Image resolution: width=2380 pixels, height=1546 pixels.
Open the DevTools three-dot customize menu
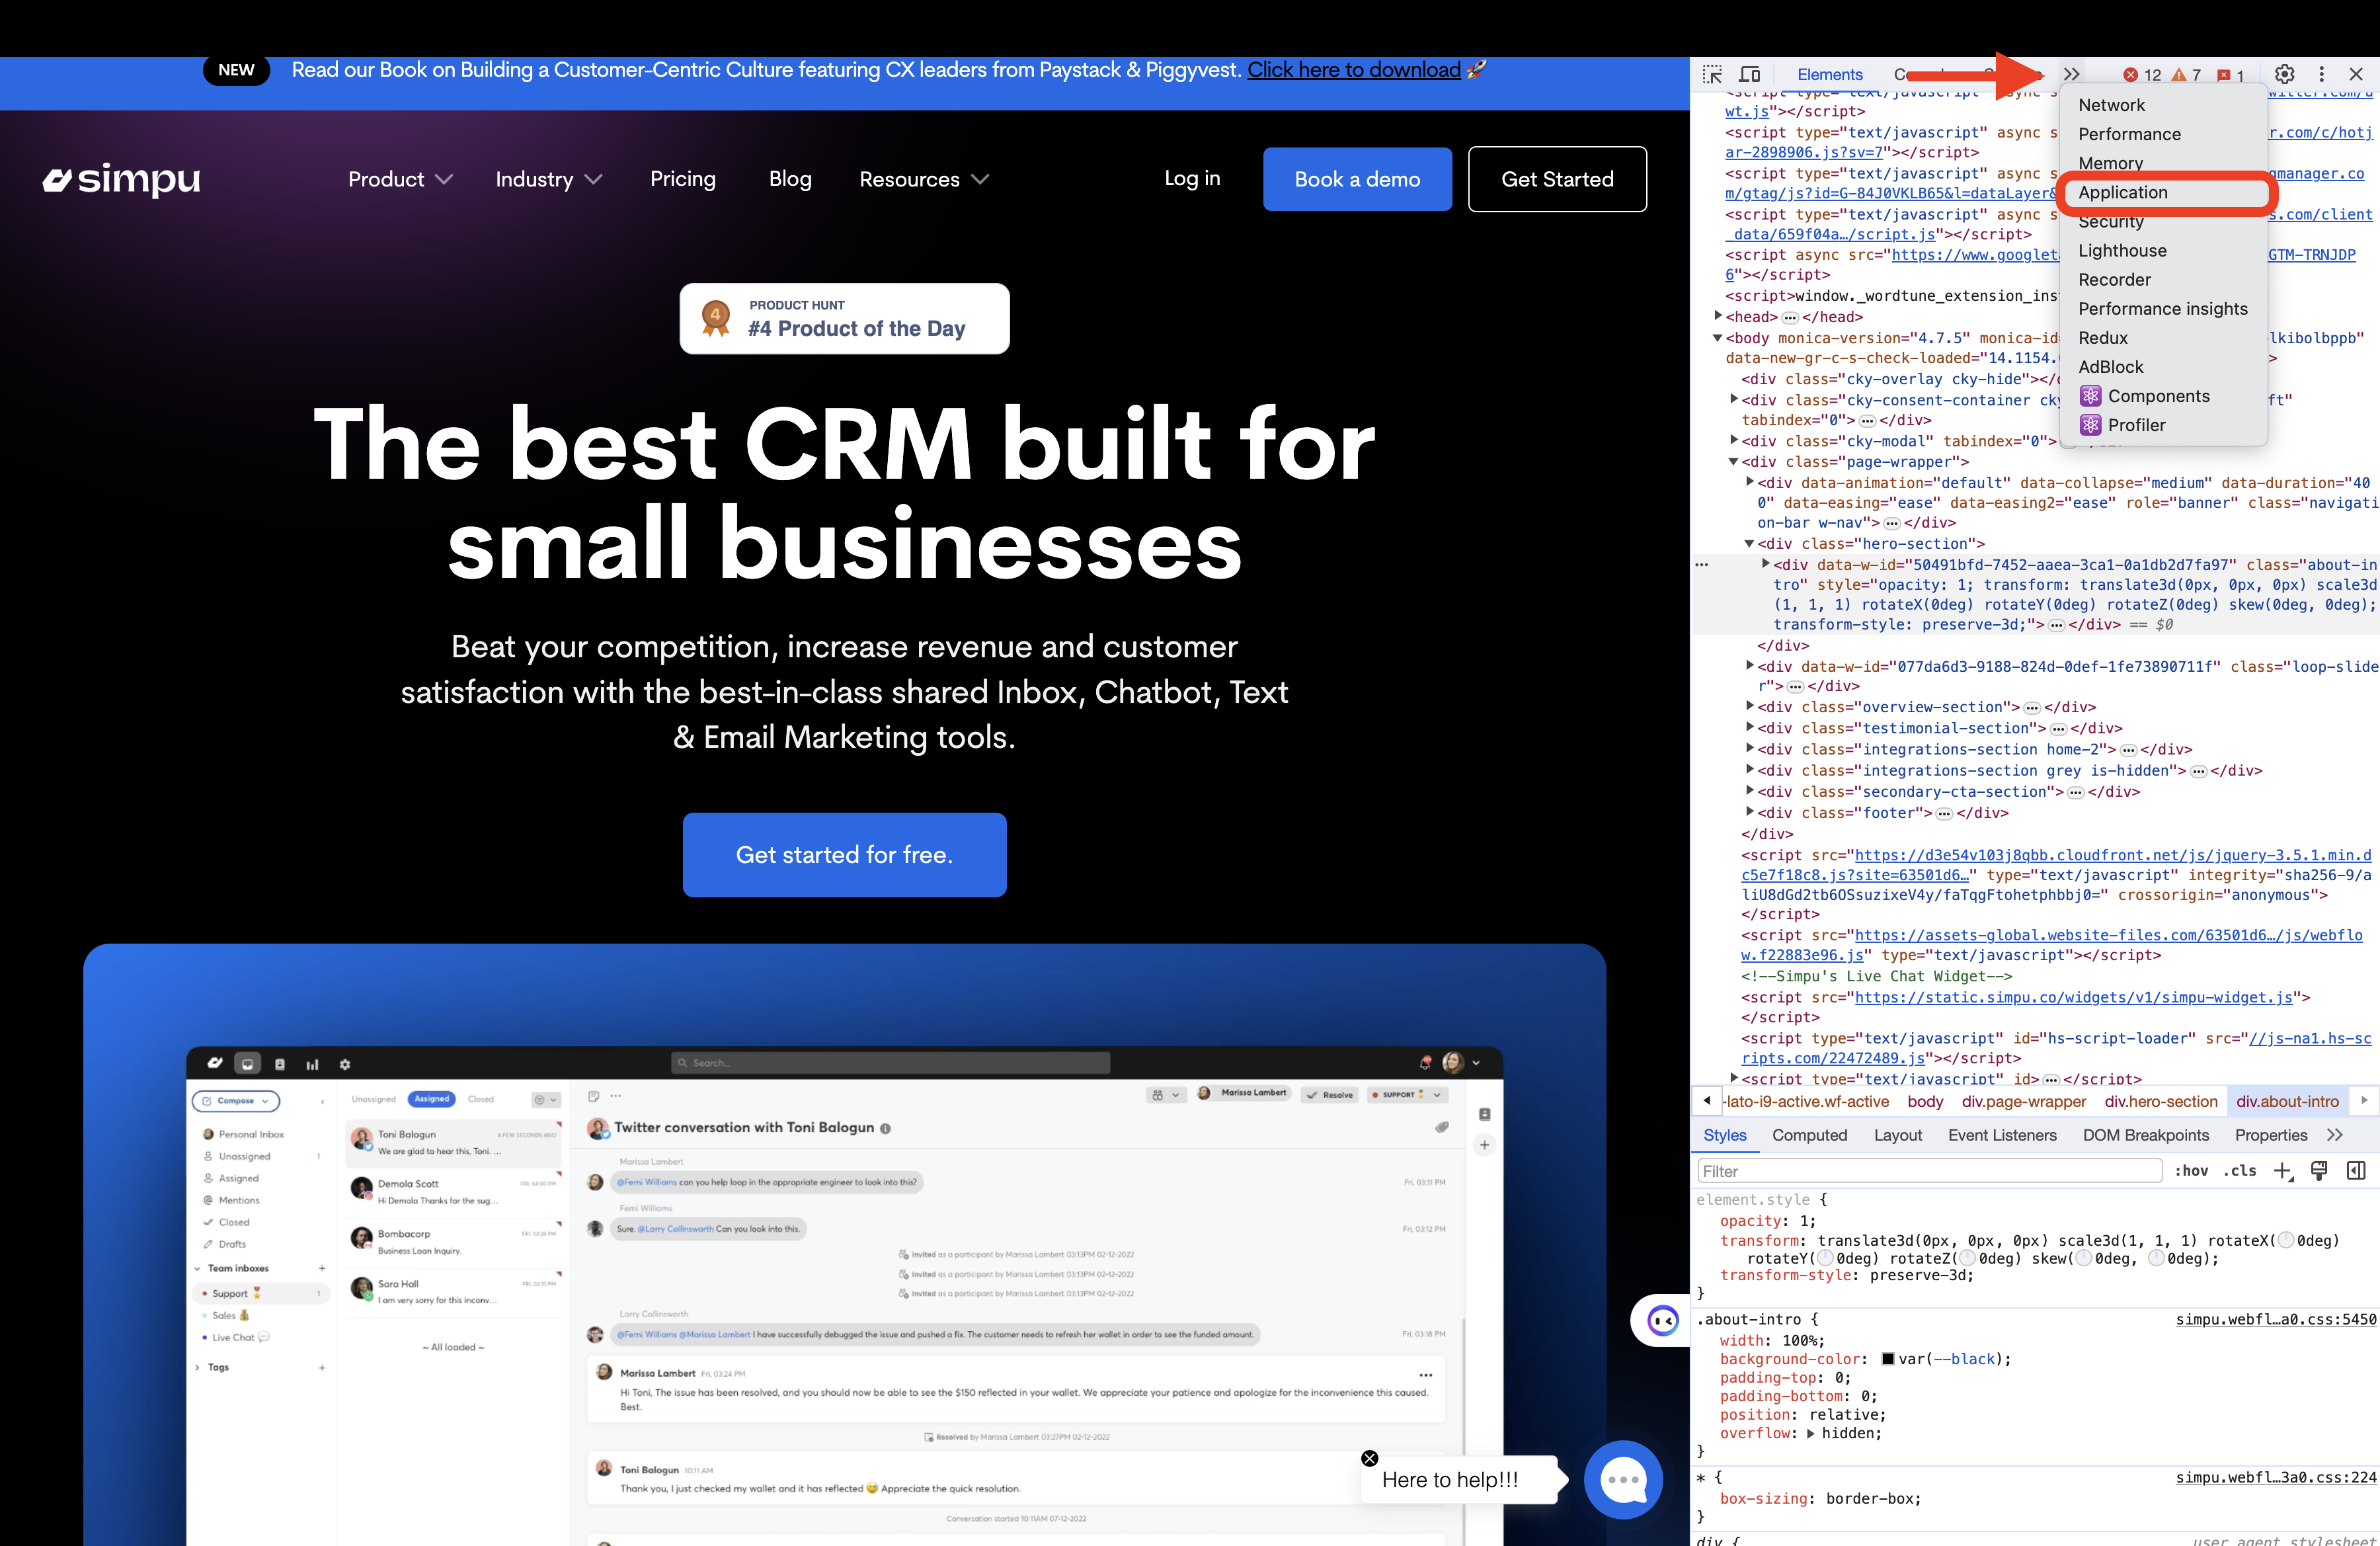tap(2321, 74)
